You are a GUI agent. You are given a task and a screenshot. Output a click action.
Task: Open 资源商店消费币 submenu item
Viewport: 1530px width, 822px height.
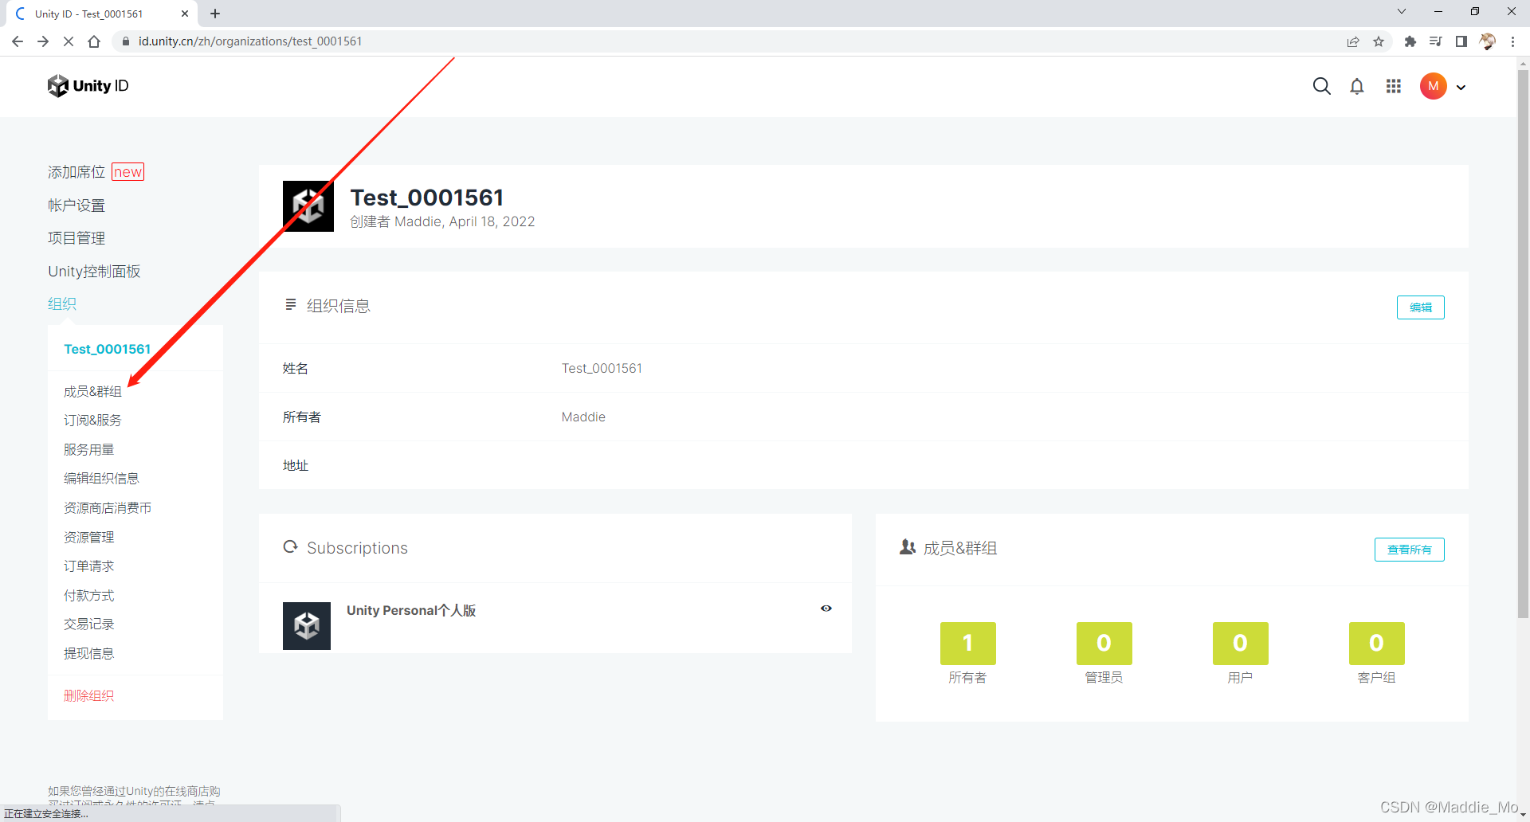pyautogui.click(x=108, y=507)
